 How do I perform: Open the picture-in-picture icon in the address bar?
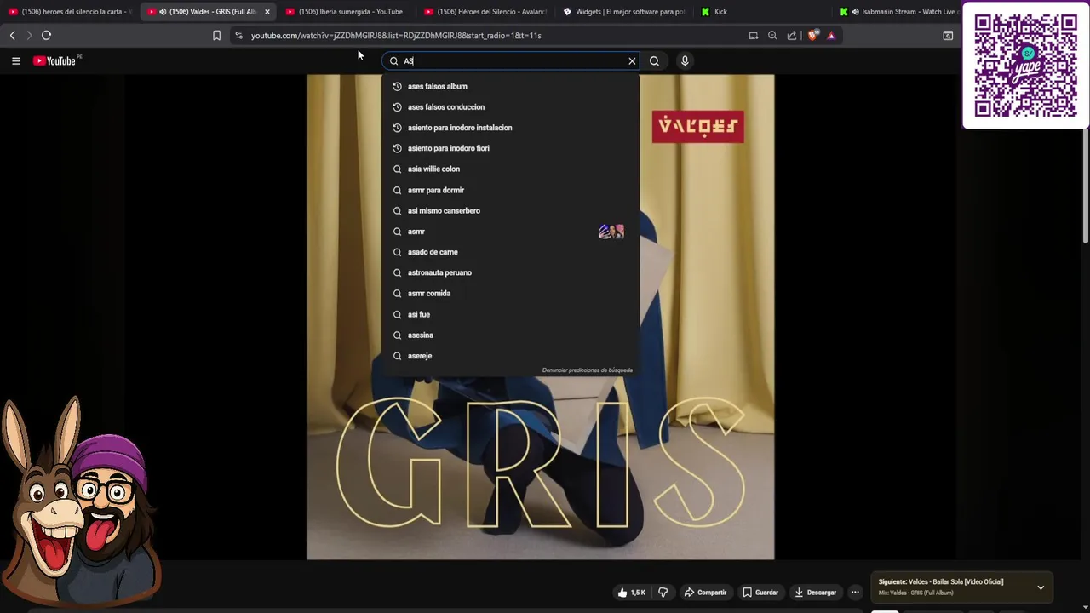pos(753,35)
